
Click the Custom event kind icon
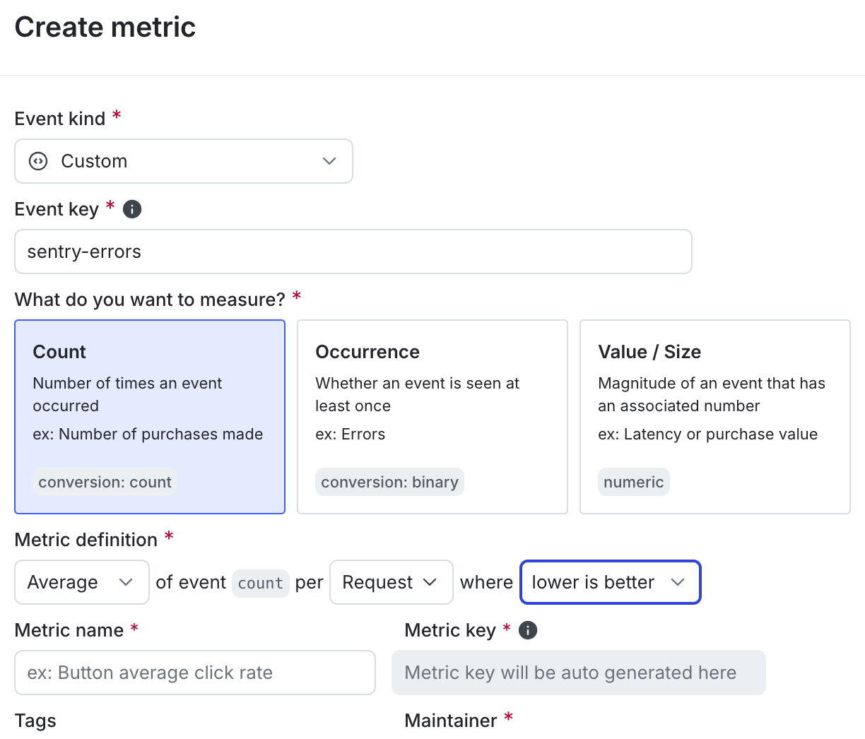click(x=37, y=161)
